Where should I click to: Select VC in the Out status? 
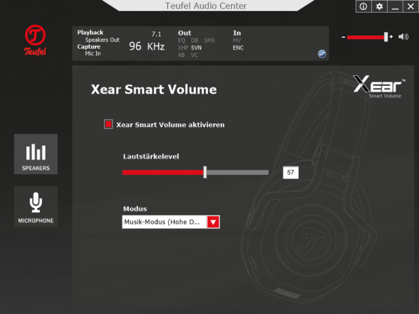click(194, 55)
